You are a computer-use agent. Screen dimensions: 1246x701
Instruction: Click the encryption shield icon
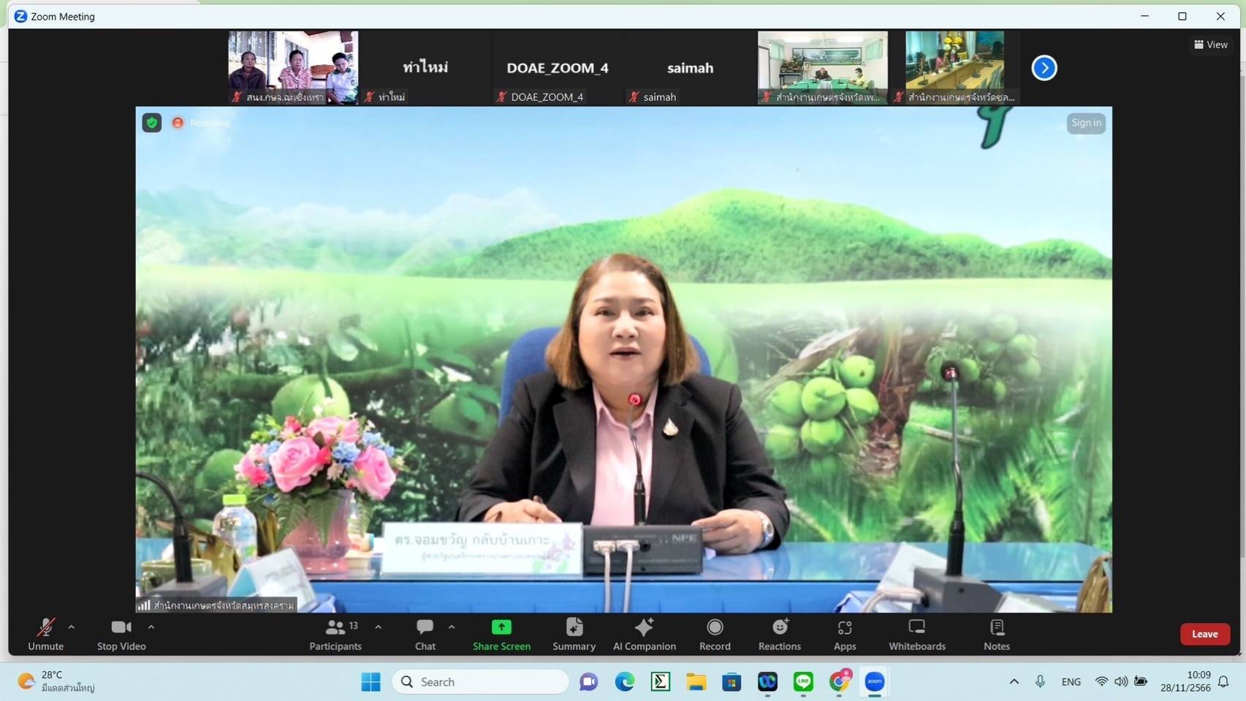(x=152, y=123)
